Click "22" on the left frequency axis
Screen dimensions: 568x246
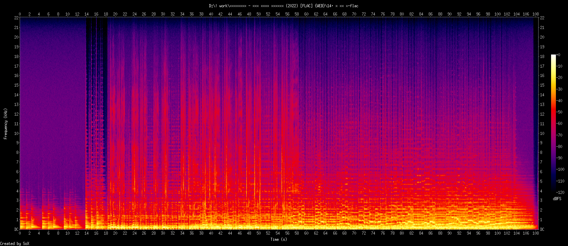[16, 18]
